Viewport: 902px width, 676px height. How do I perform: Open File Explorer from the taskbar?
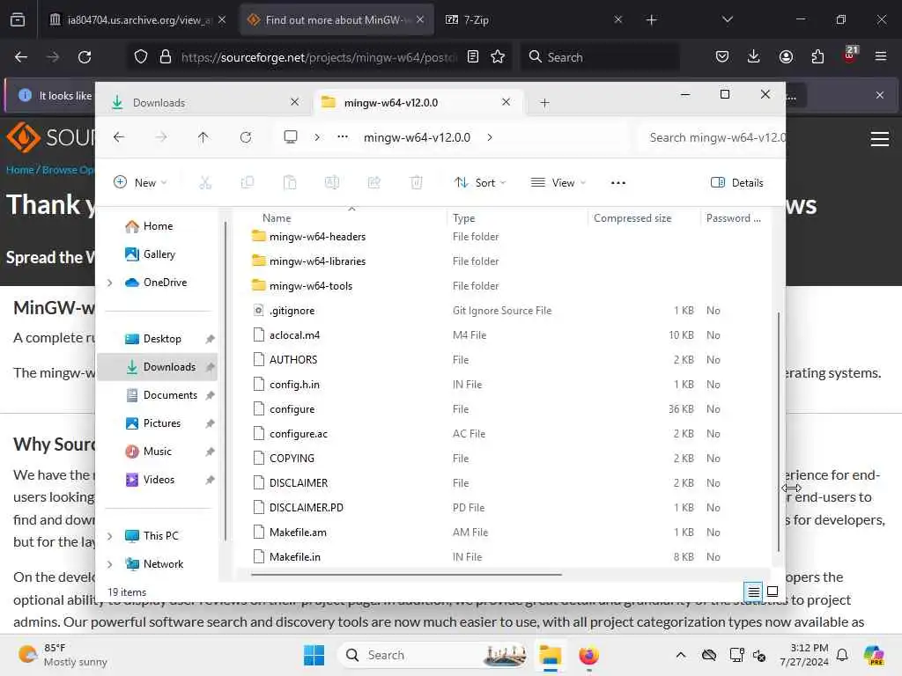coord(550,655)
